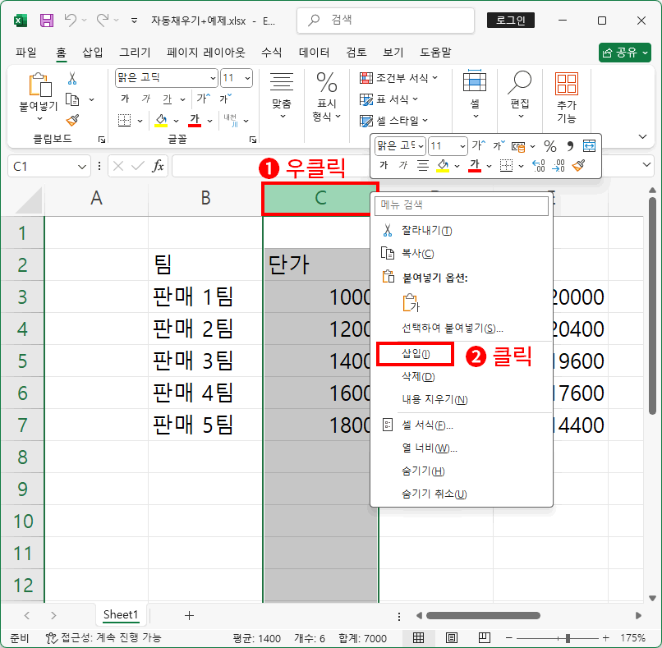This screenshot has width=662, height=648.
Task: Click the 셀 cells icon in ribbon
Action: coord(475,81)
